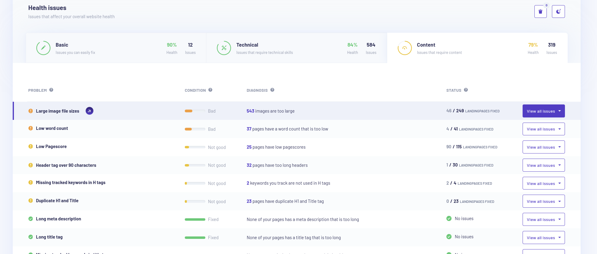Screen dimensions: 597x254
Task: Click No issues check icon in Long title tag row
Action: (449, 237)
